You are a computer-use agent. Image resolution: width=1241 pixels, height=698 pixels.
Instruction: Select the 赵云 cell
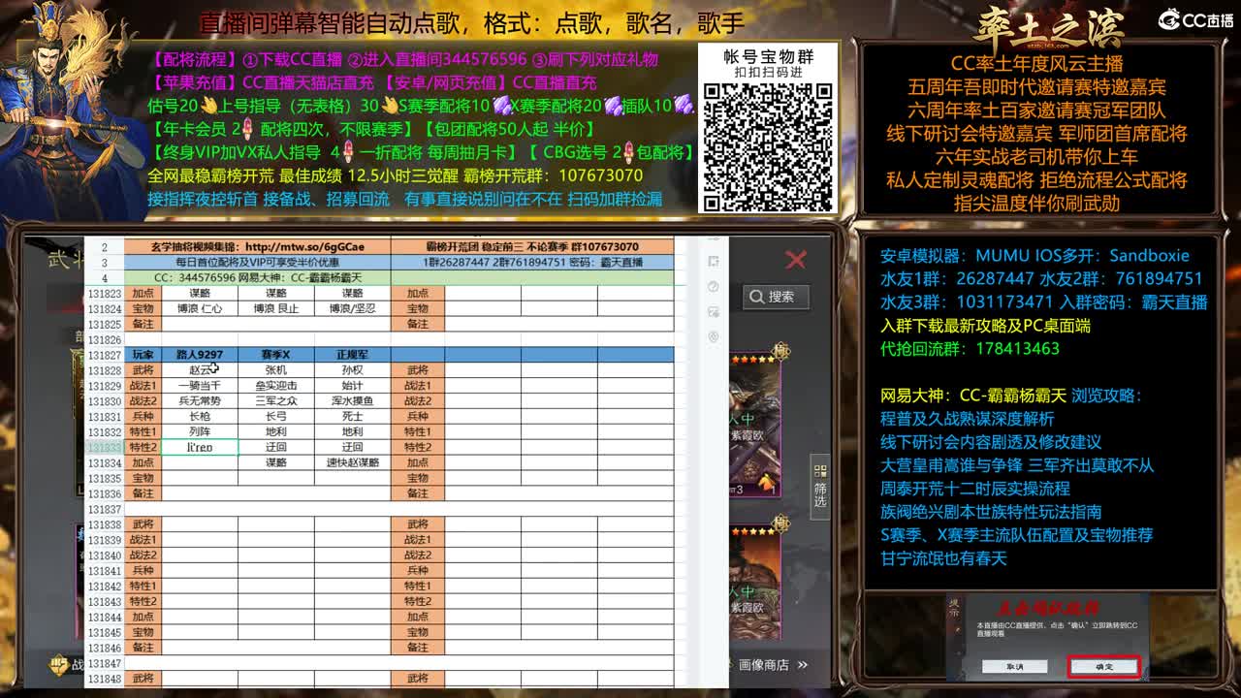(x=199, y=370)
